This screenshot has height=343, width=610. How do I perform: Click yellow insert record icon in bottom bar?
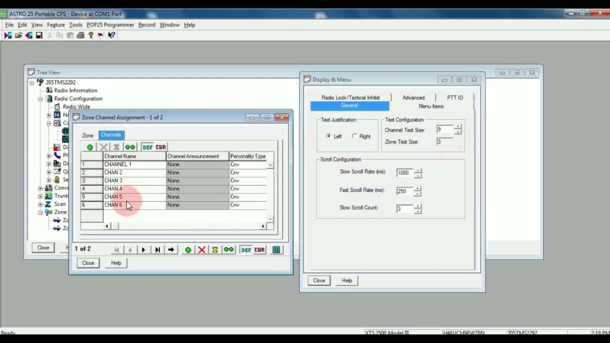point(215,250)
